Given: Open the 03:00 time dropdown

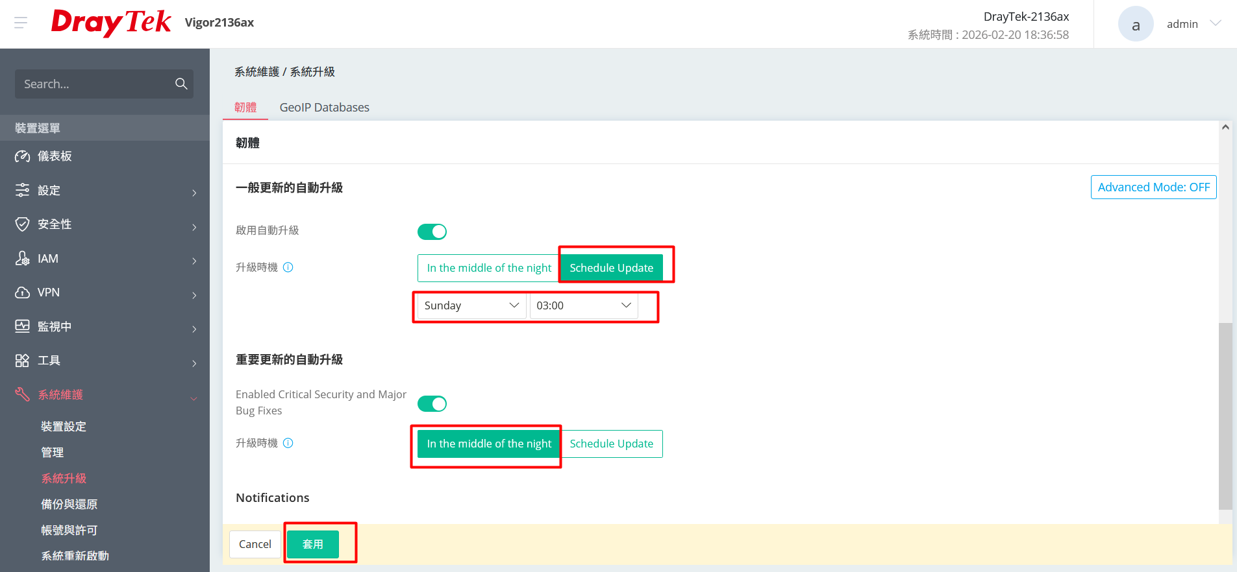Looking at the screenshot, I should coord(583,305).
